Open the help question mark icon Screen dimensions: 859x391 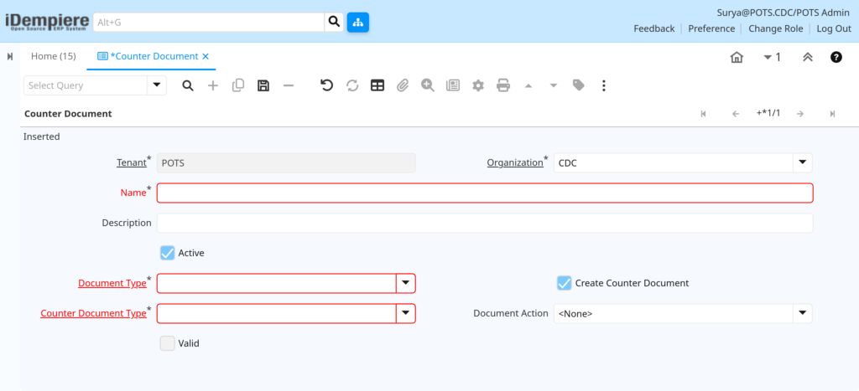pyautogui.click(x=836, y=57)
